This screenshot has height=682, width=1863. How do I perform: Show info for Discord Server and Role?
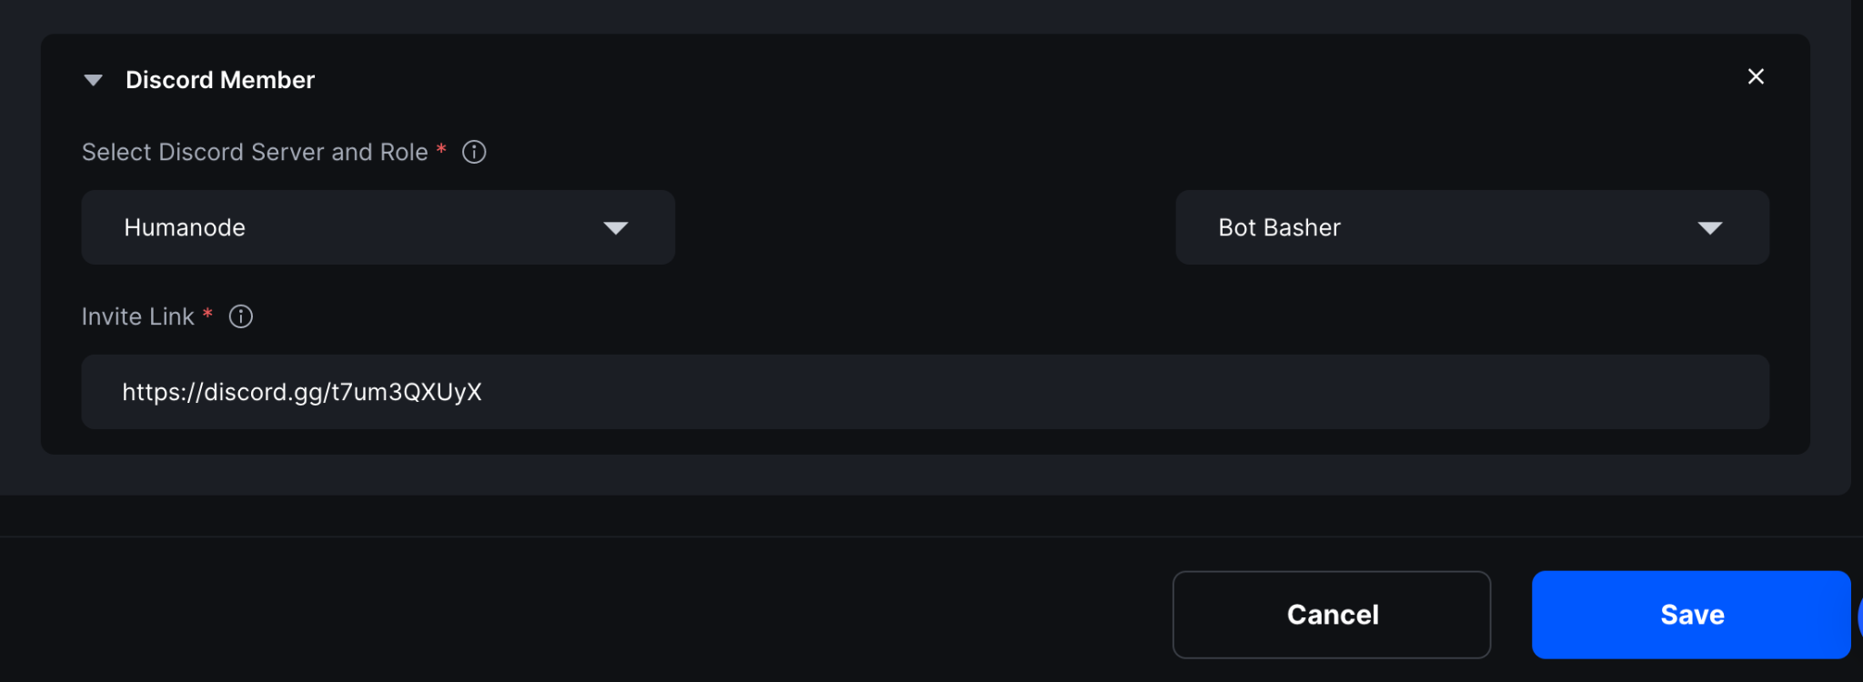474,152
